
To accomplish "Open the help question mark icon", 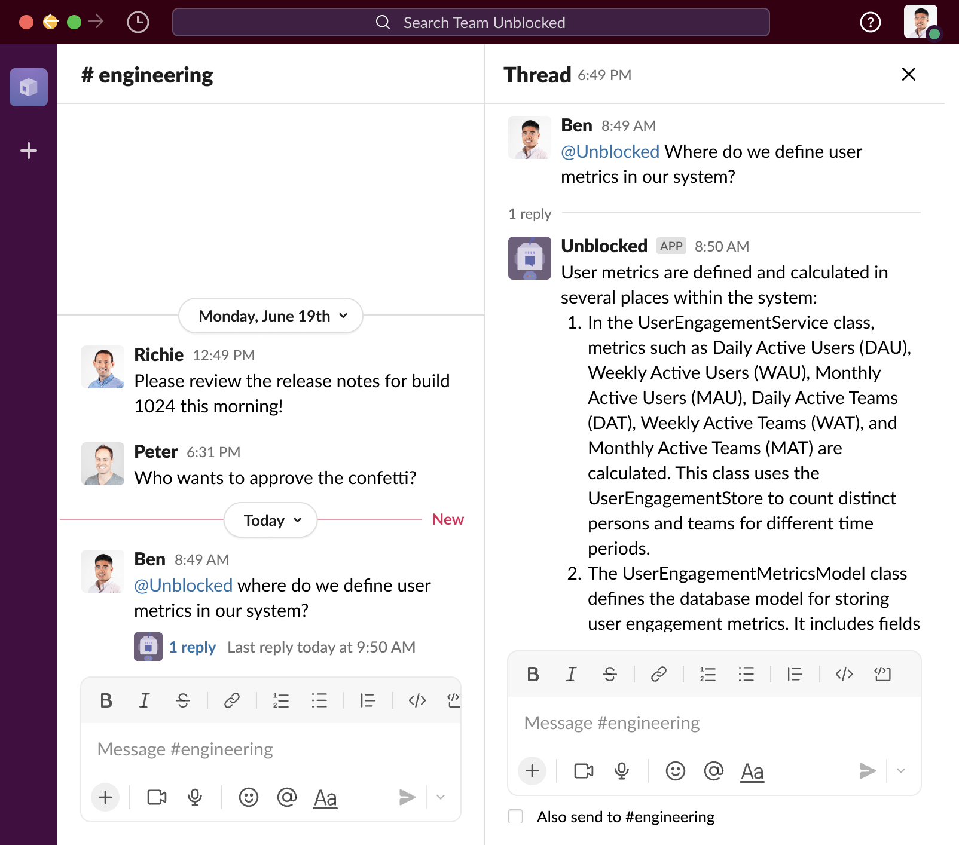I will tap(870, 23).
